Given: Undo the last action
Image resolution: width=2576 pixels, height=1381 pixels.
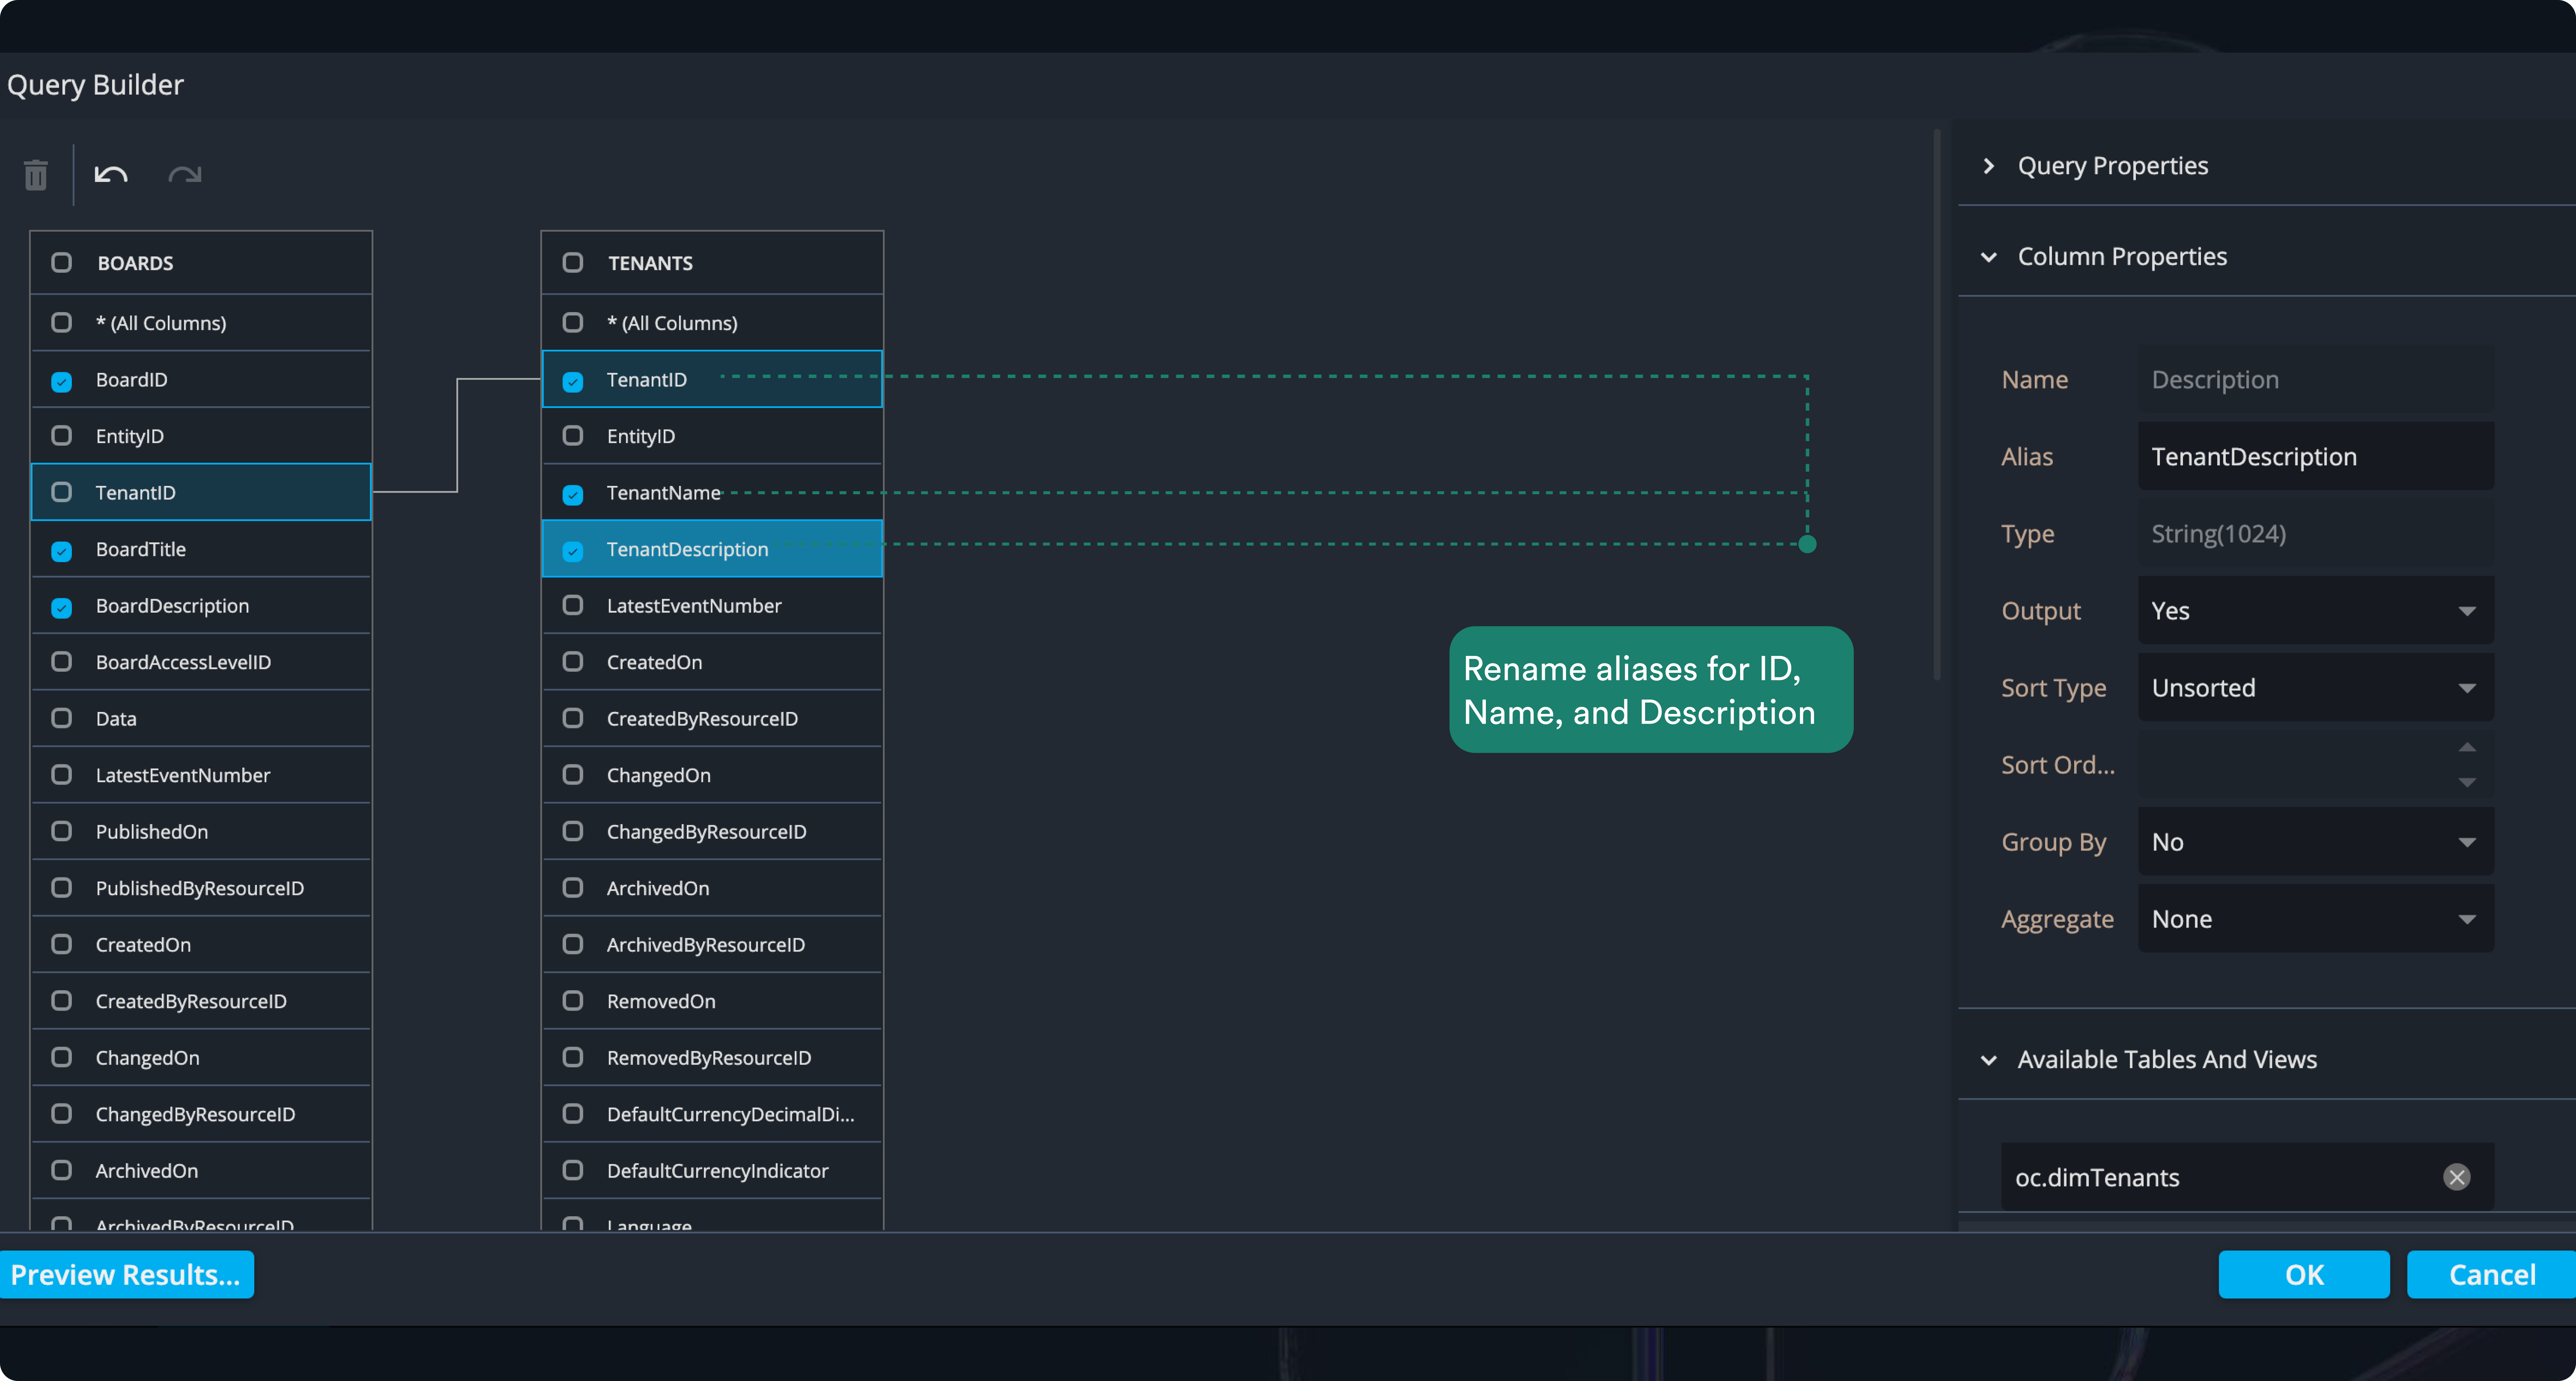Looking at the screenshot, I should [x=111, y=175].
